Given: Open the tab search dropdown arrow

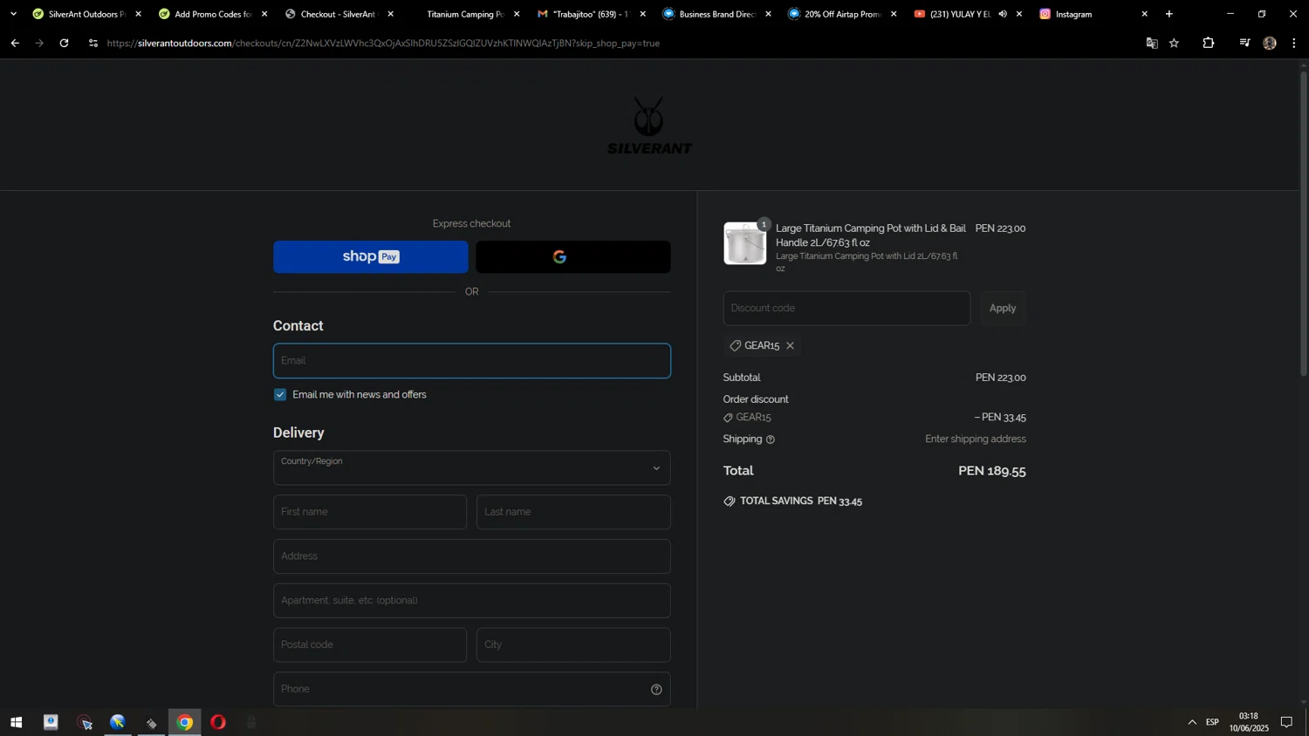Looking at the screenshot, I should click(13, 14).
